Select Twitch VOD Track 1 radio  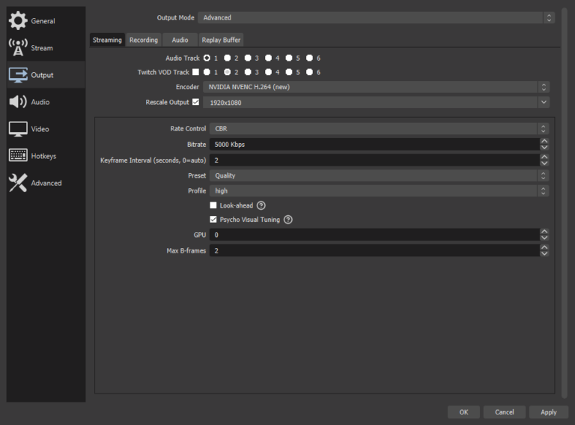[x=207, y=72]
